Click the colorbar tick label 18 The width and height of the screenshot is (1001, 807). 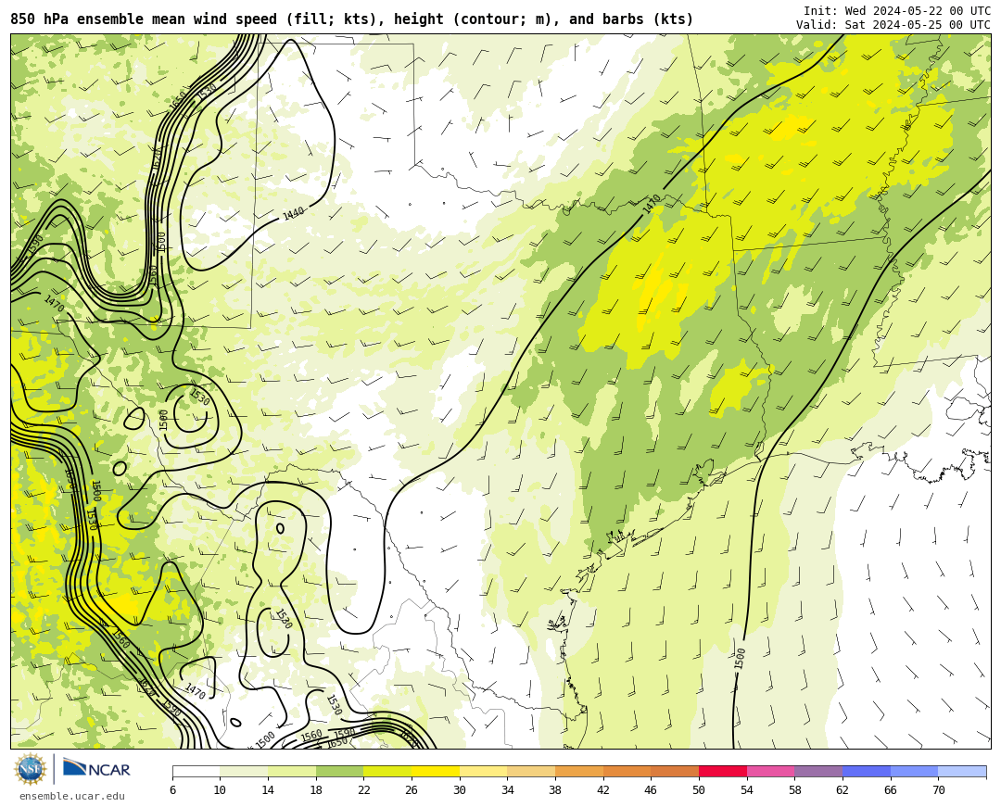(316, 790)
